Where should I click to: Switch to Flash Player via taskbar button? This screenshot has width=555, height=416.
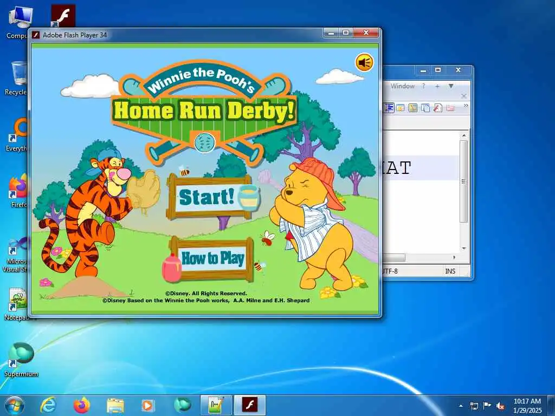[x=249, y=405]
